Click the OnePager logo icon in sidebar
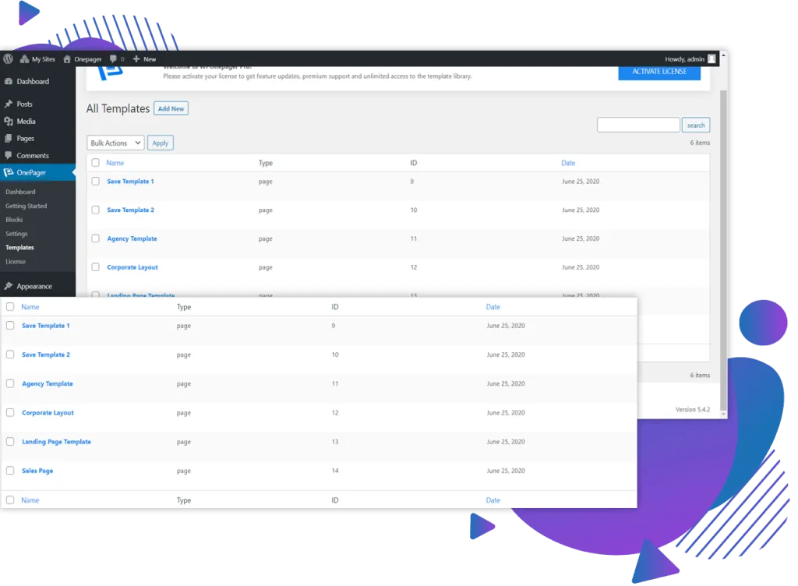This screenshot has height=586, width=798. pos(8,172)
